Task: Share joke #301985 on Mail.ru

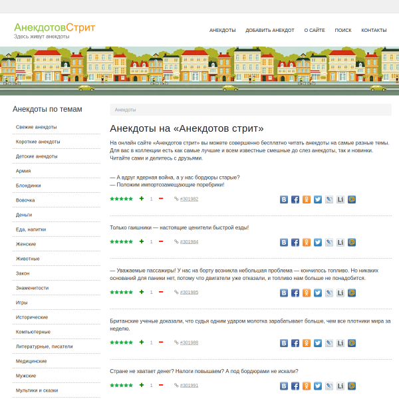Action: [352, 293]
